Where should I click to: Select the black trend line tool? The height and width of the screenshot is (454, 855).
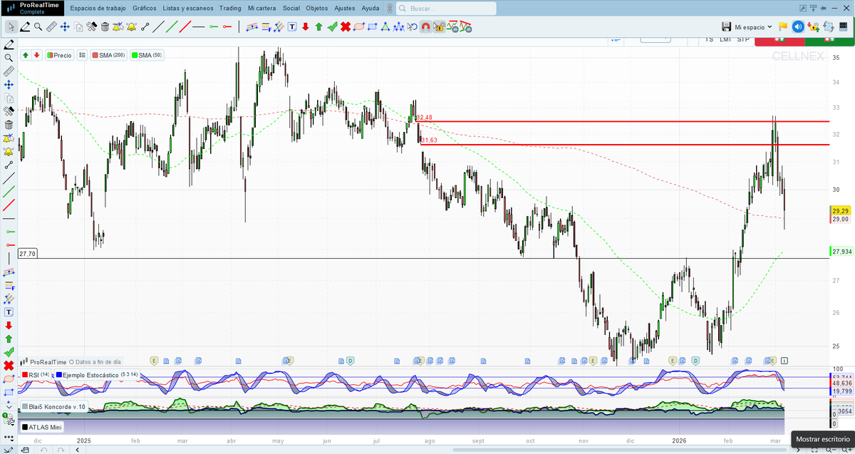pyautogui.click(x=160, y=26)
